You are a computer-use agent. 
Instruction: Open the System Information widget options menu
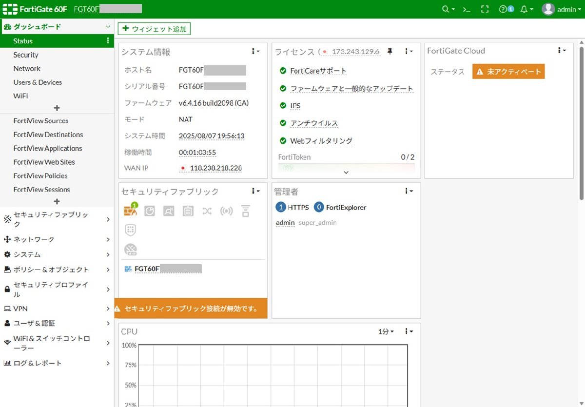coord(255,51)
